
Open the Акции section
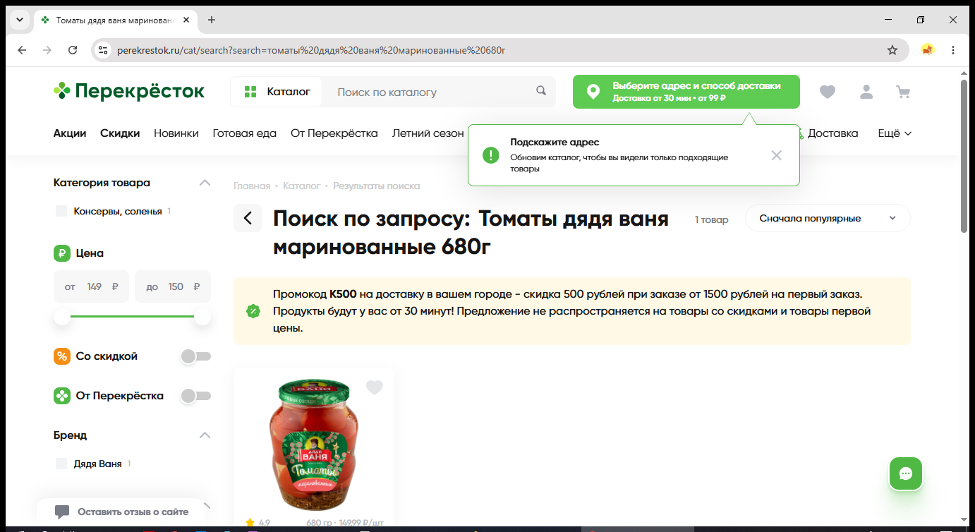point(70,133)
